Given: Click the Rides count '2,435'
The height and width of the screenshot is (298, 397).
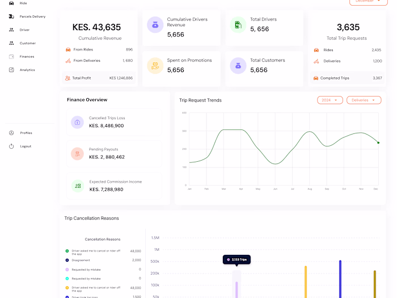Looking at the screenshot, I should coord(376,50).
